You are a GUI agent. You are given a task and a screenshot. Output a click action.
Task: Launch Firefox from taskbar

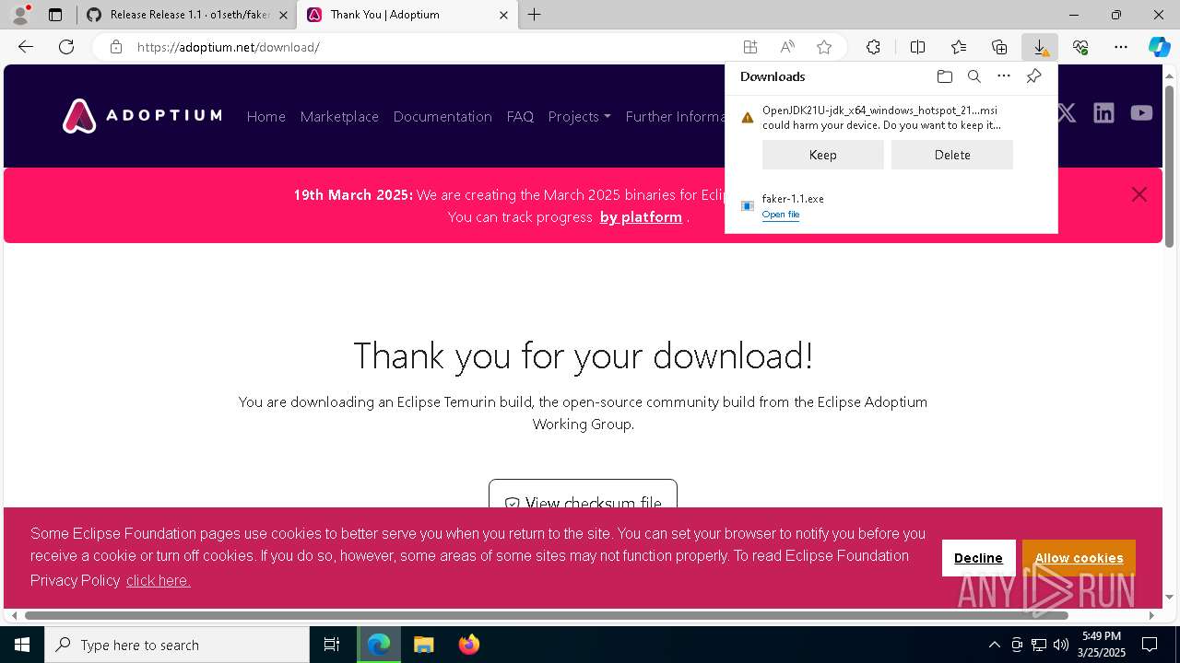tap(469, 645)
